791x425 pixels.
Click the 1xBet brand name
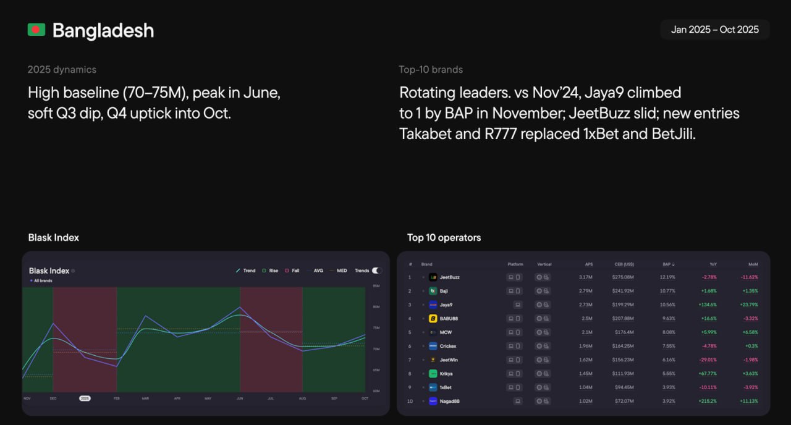click(446, 387)
